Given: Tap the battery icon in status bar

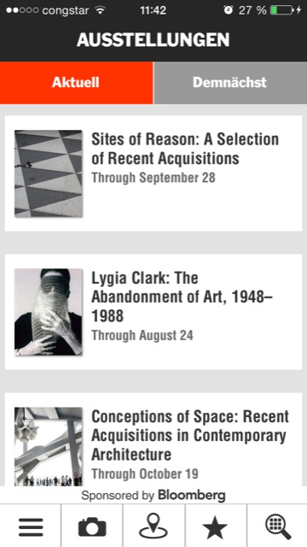Looking at the screenshot, I should (x=281, y=10).
